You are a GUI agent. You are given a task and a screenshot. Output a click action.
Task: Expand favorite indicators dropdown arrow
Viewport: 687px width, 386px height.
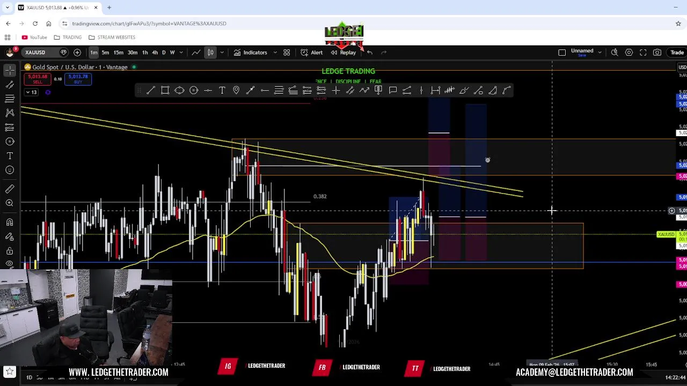275,53
